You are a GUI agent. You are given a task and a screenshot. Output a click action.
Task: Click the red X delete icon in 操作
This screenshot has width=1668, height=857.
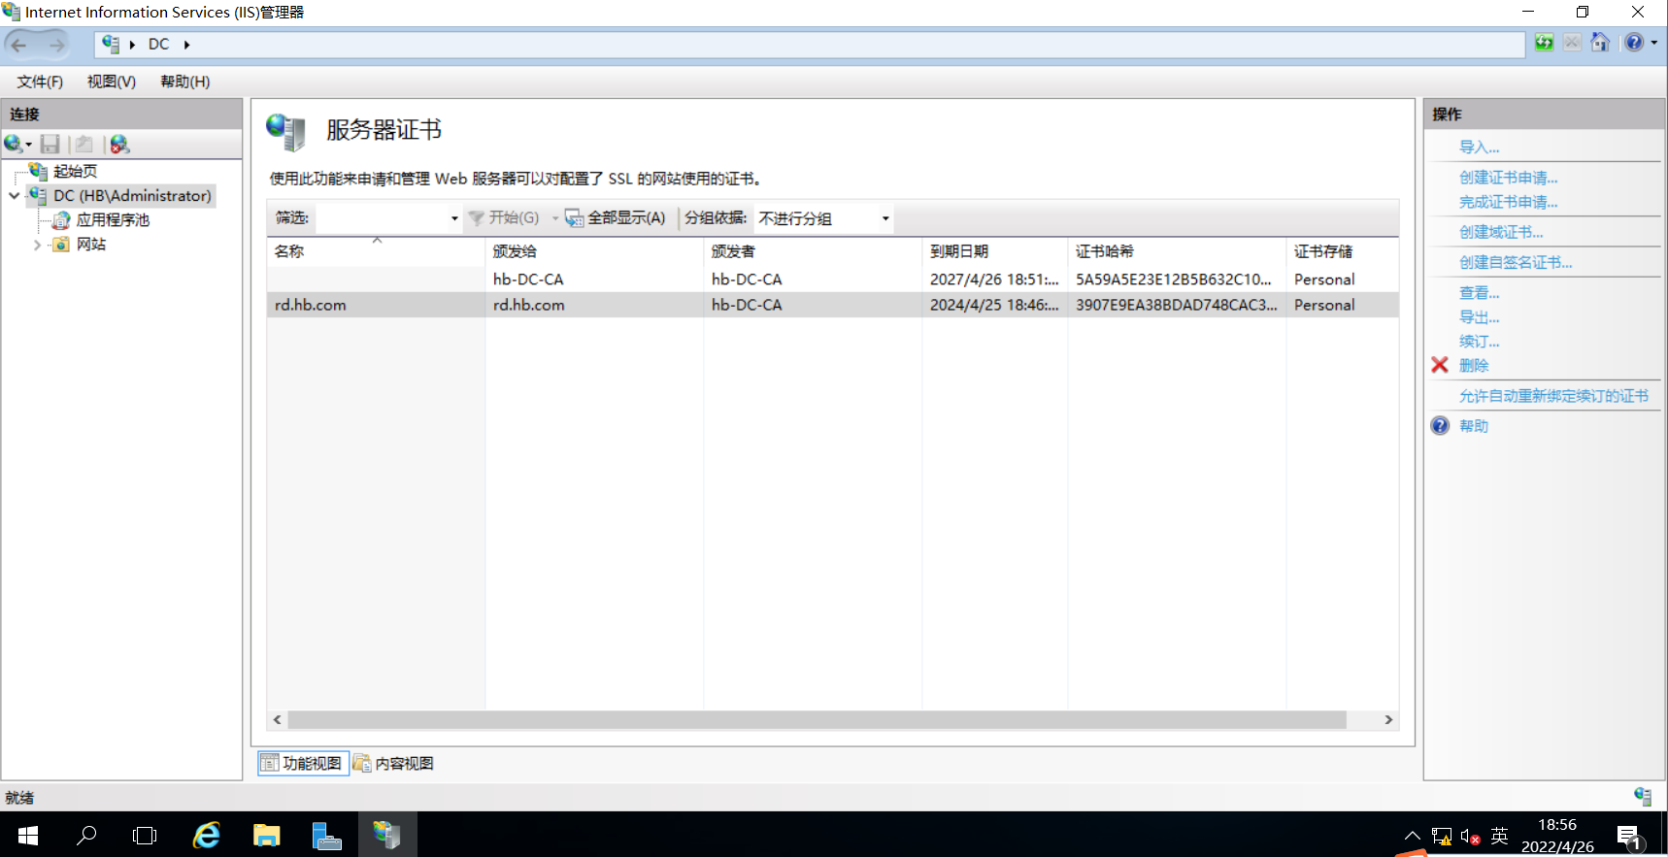(x=1440, y=365)
